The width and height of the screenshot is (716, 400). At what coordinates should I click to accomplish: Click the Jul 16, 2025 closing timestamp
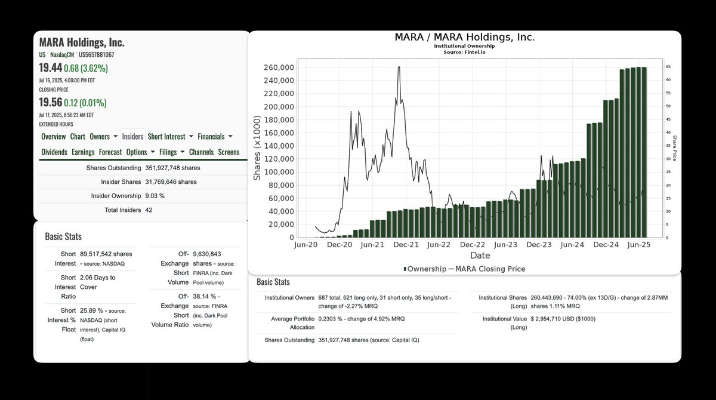point(66,80)
